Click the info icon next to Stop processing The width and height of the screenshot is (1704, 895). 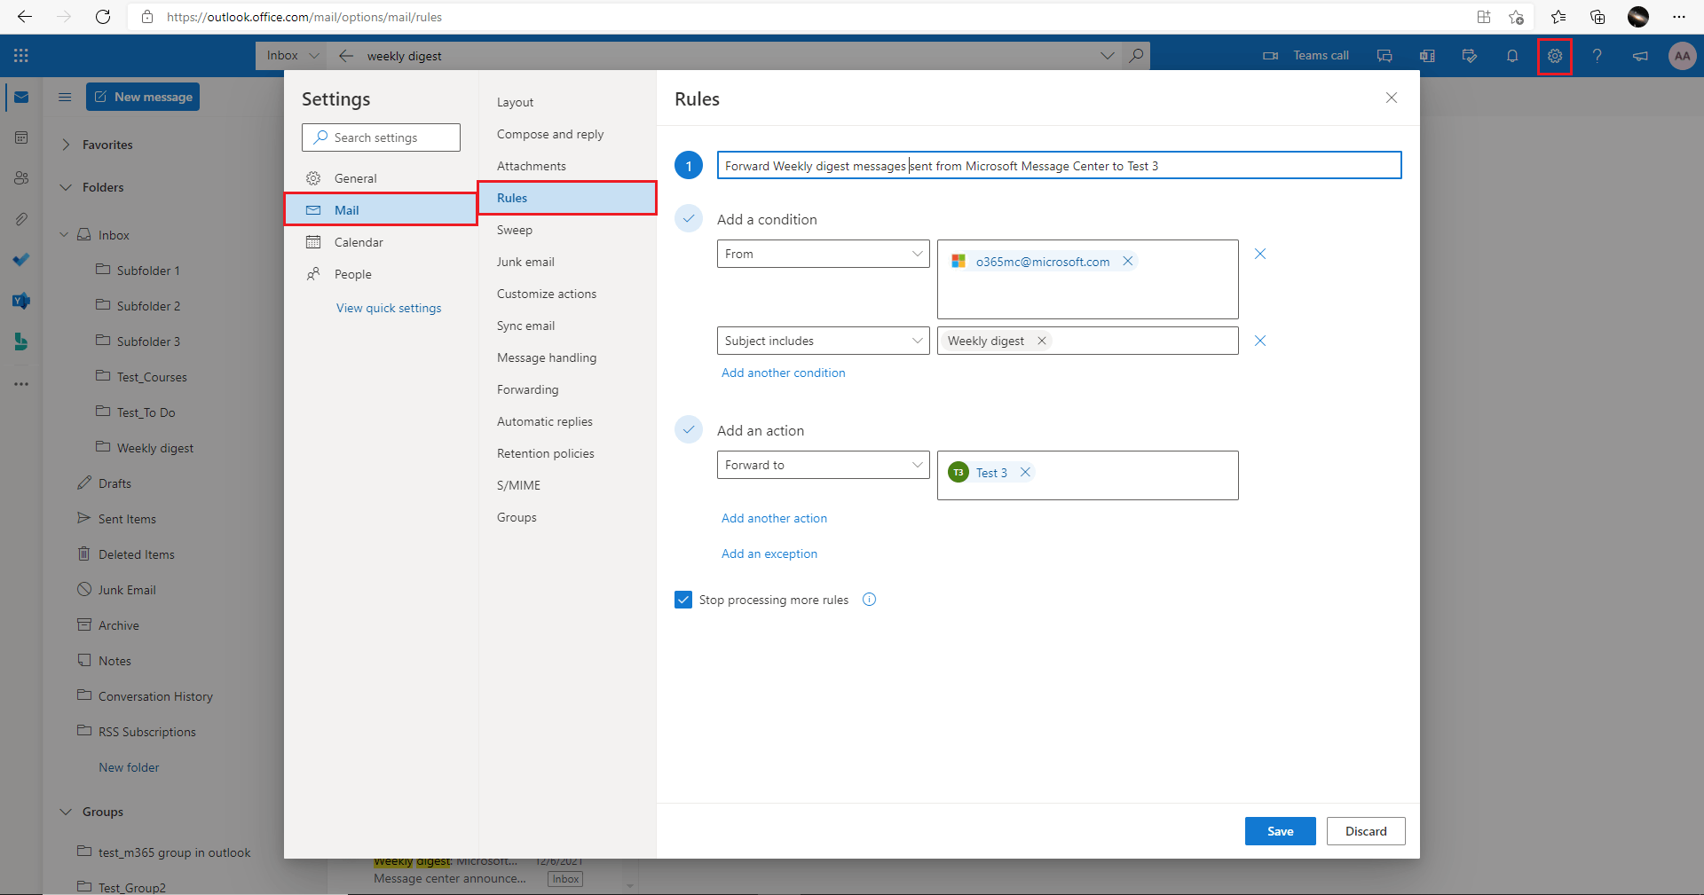[x=870, y=600]
